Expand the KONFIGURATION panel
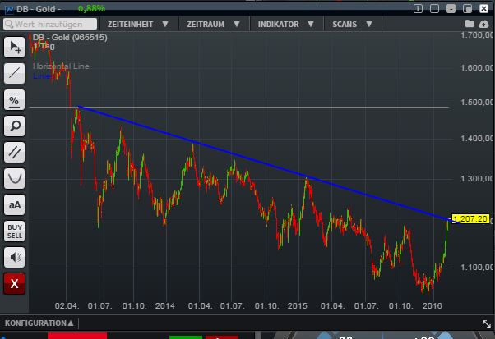This screenshot has width=495, height=339. tap(39, 323)
